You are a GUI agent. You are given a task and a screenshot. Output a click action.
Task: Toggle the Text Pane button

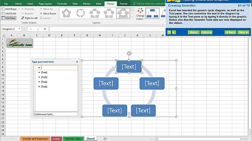coord(8,18)
